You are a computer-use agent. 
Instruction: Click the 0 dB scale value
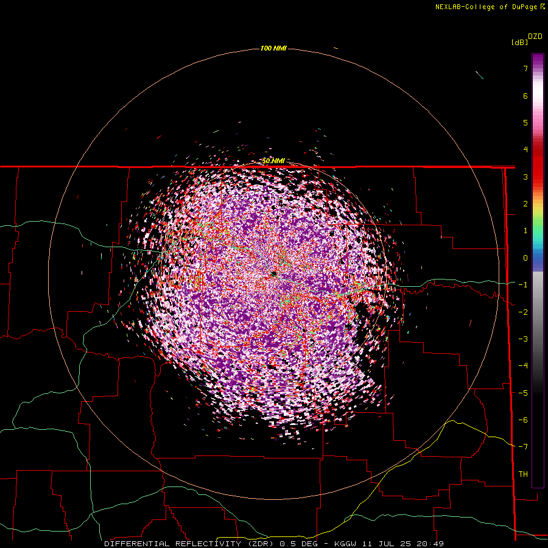(525, 258)
